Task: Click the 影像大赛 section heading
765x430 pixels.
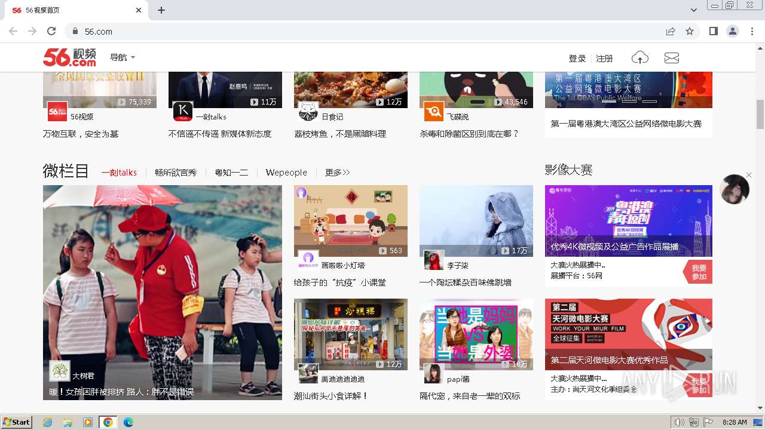Action: (568, 170)
